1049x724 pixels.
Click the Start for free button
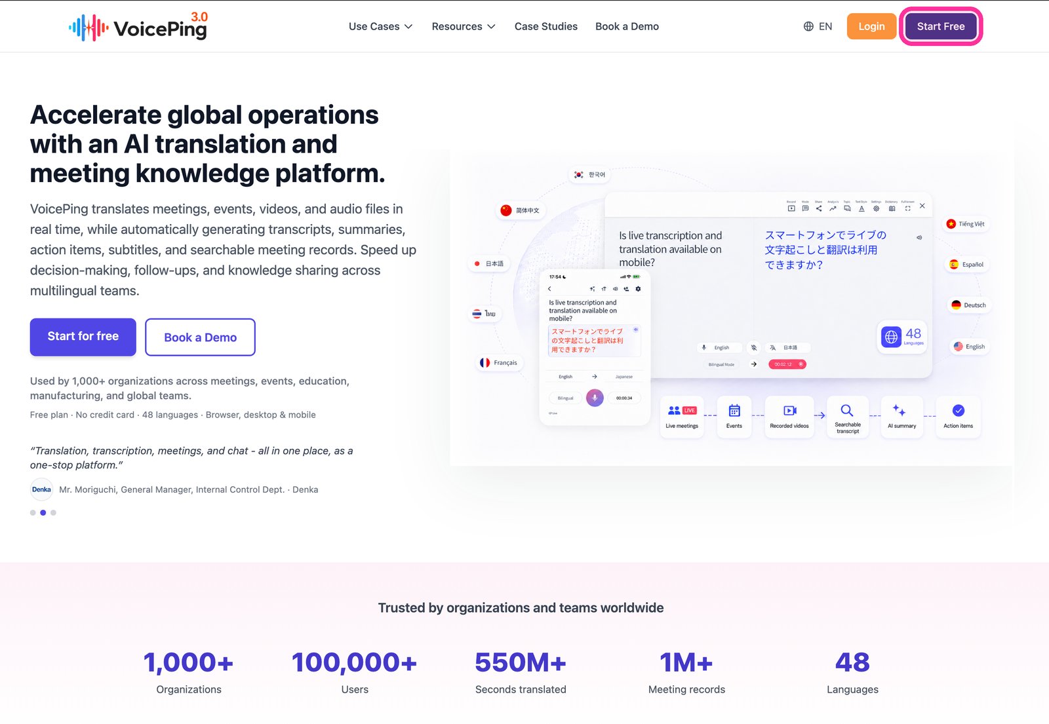point(83,337)
